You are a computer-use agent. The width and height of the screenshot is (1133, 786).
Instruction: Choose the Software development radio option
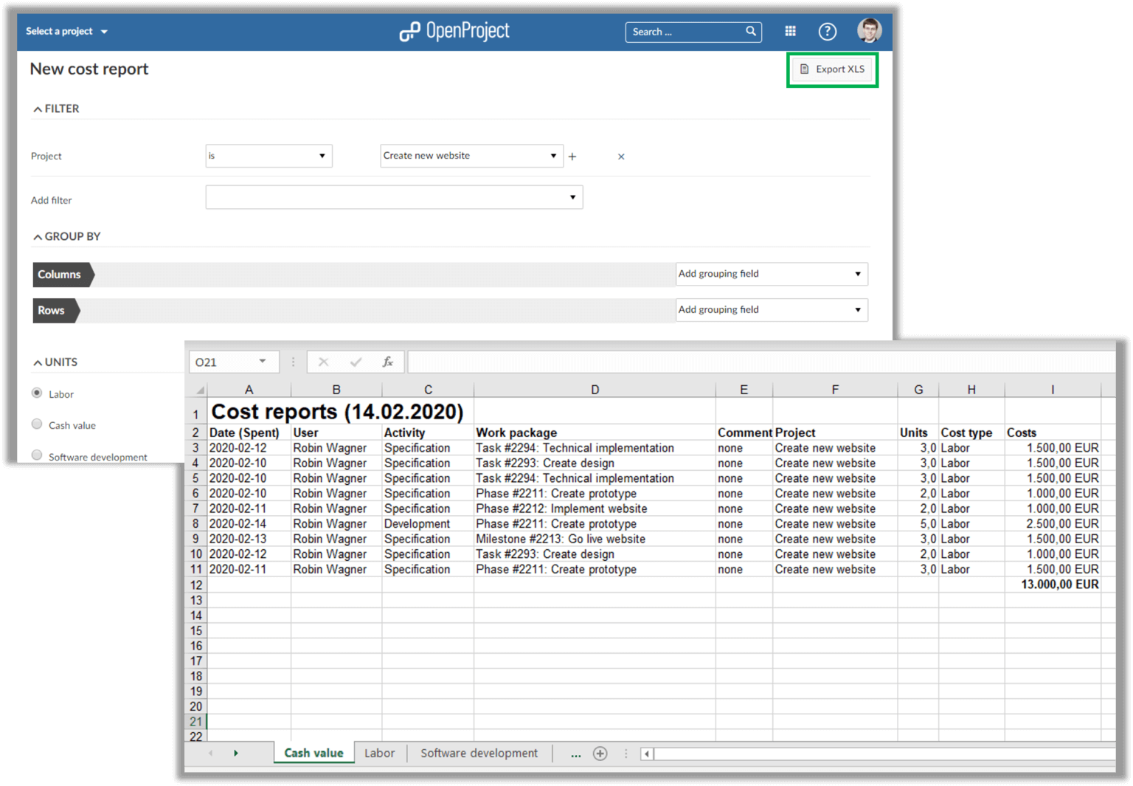click(x=36, y=455)
